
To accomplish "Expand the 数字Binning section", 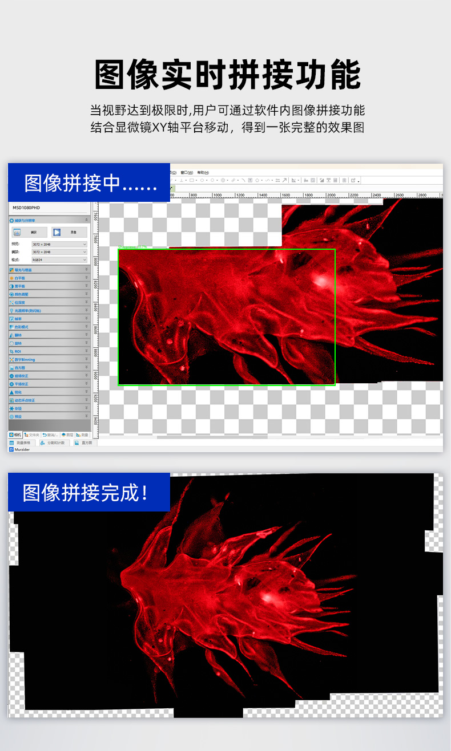I will tap(86, 360).
